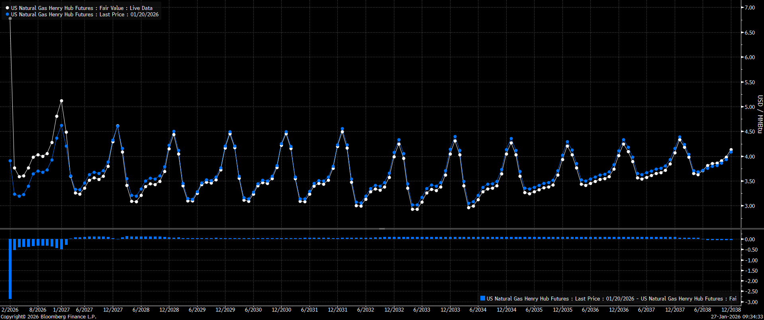Click the 12/2033 date axis label

coord(451,310)
